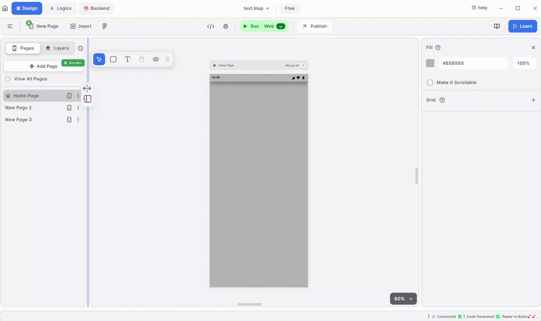Image resolution: width=541 pixels, height=321 pixels.
Task: Click the Grid help question mark
Action: point(442,100)
